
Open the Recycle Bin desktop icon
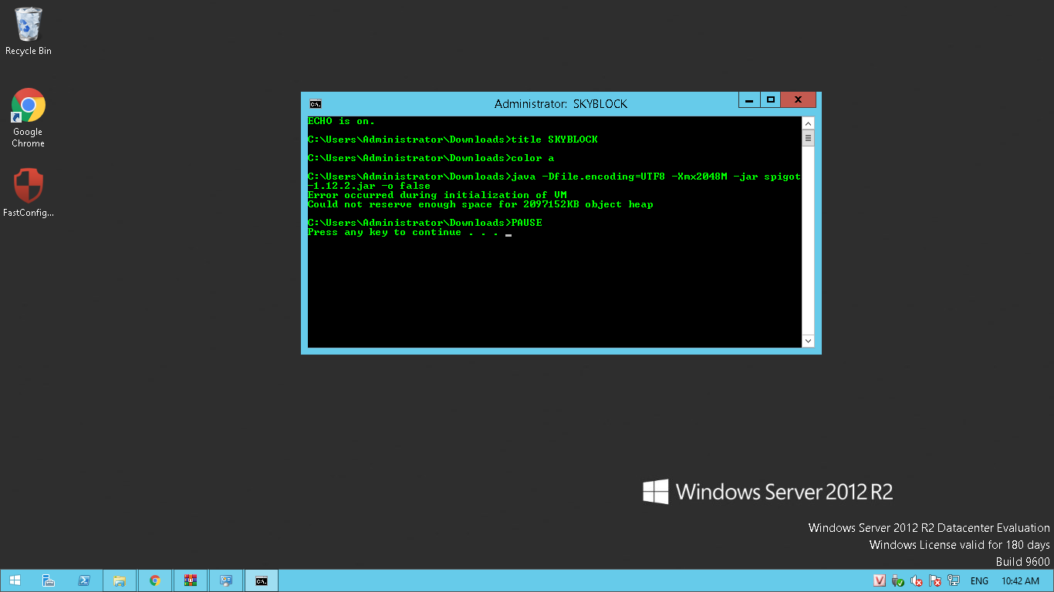[x=29, y=31]
